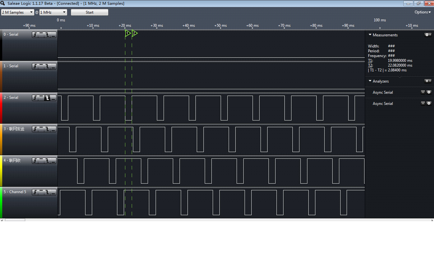Open the 1 MHz sample rate dropdown
This screenshot has width=434, height=255.
tap(53, 12)
